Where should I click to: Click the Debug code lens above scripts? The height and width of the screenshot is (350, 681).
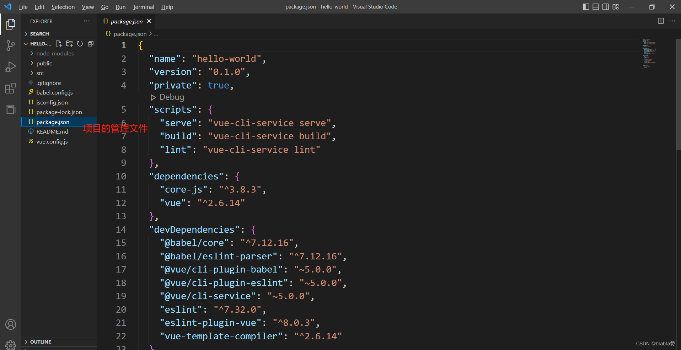click(167, 97)
